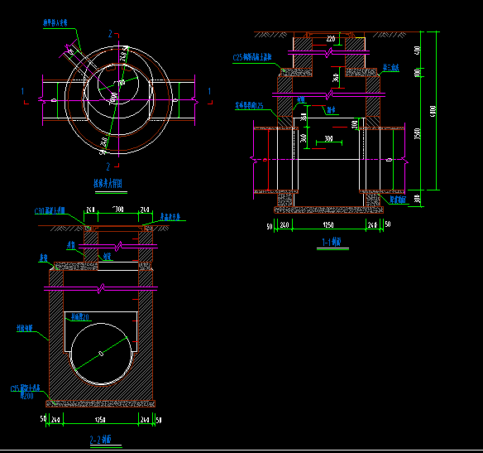Viewport: 483px width, 453px height.
Task: Select the horizontal "300" dimension inside the 1-1 chamber
Action: point(328,138)
